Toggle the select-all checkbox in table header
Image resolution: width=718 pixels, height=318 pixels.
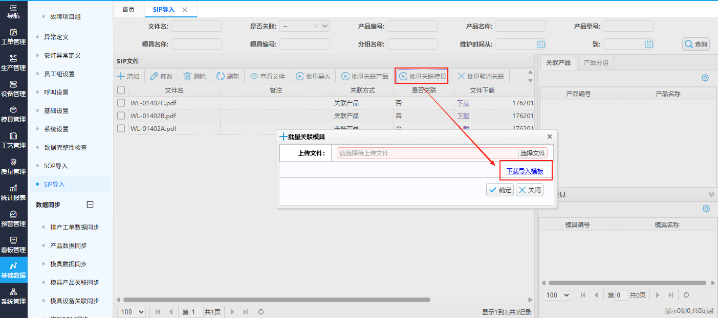(x=121, y=90)
